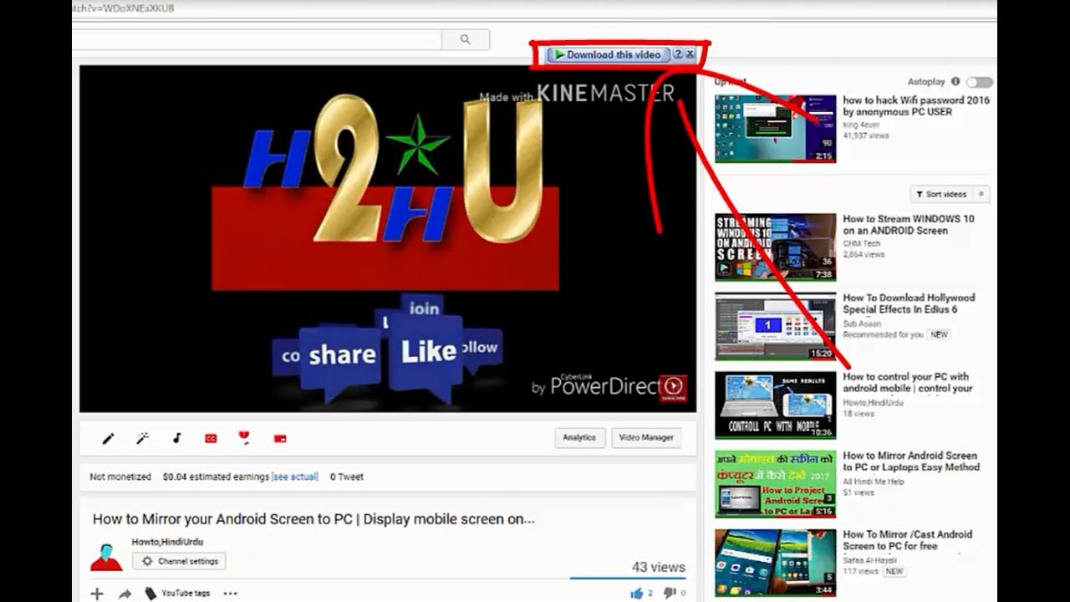Viewport: 1070px width, 602px height.
Task: Open the Mirror /Cast Android Screen thumbnail
Action: tap(775, 563)
